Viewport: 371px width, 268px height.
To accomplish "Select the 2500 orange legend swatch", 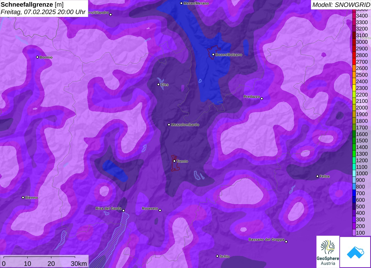I will pyautogui.click(x=354, y=75).
